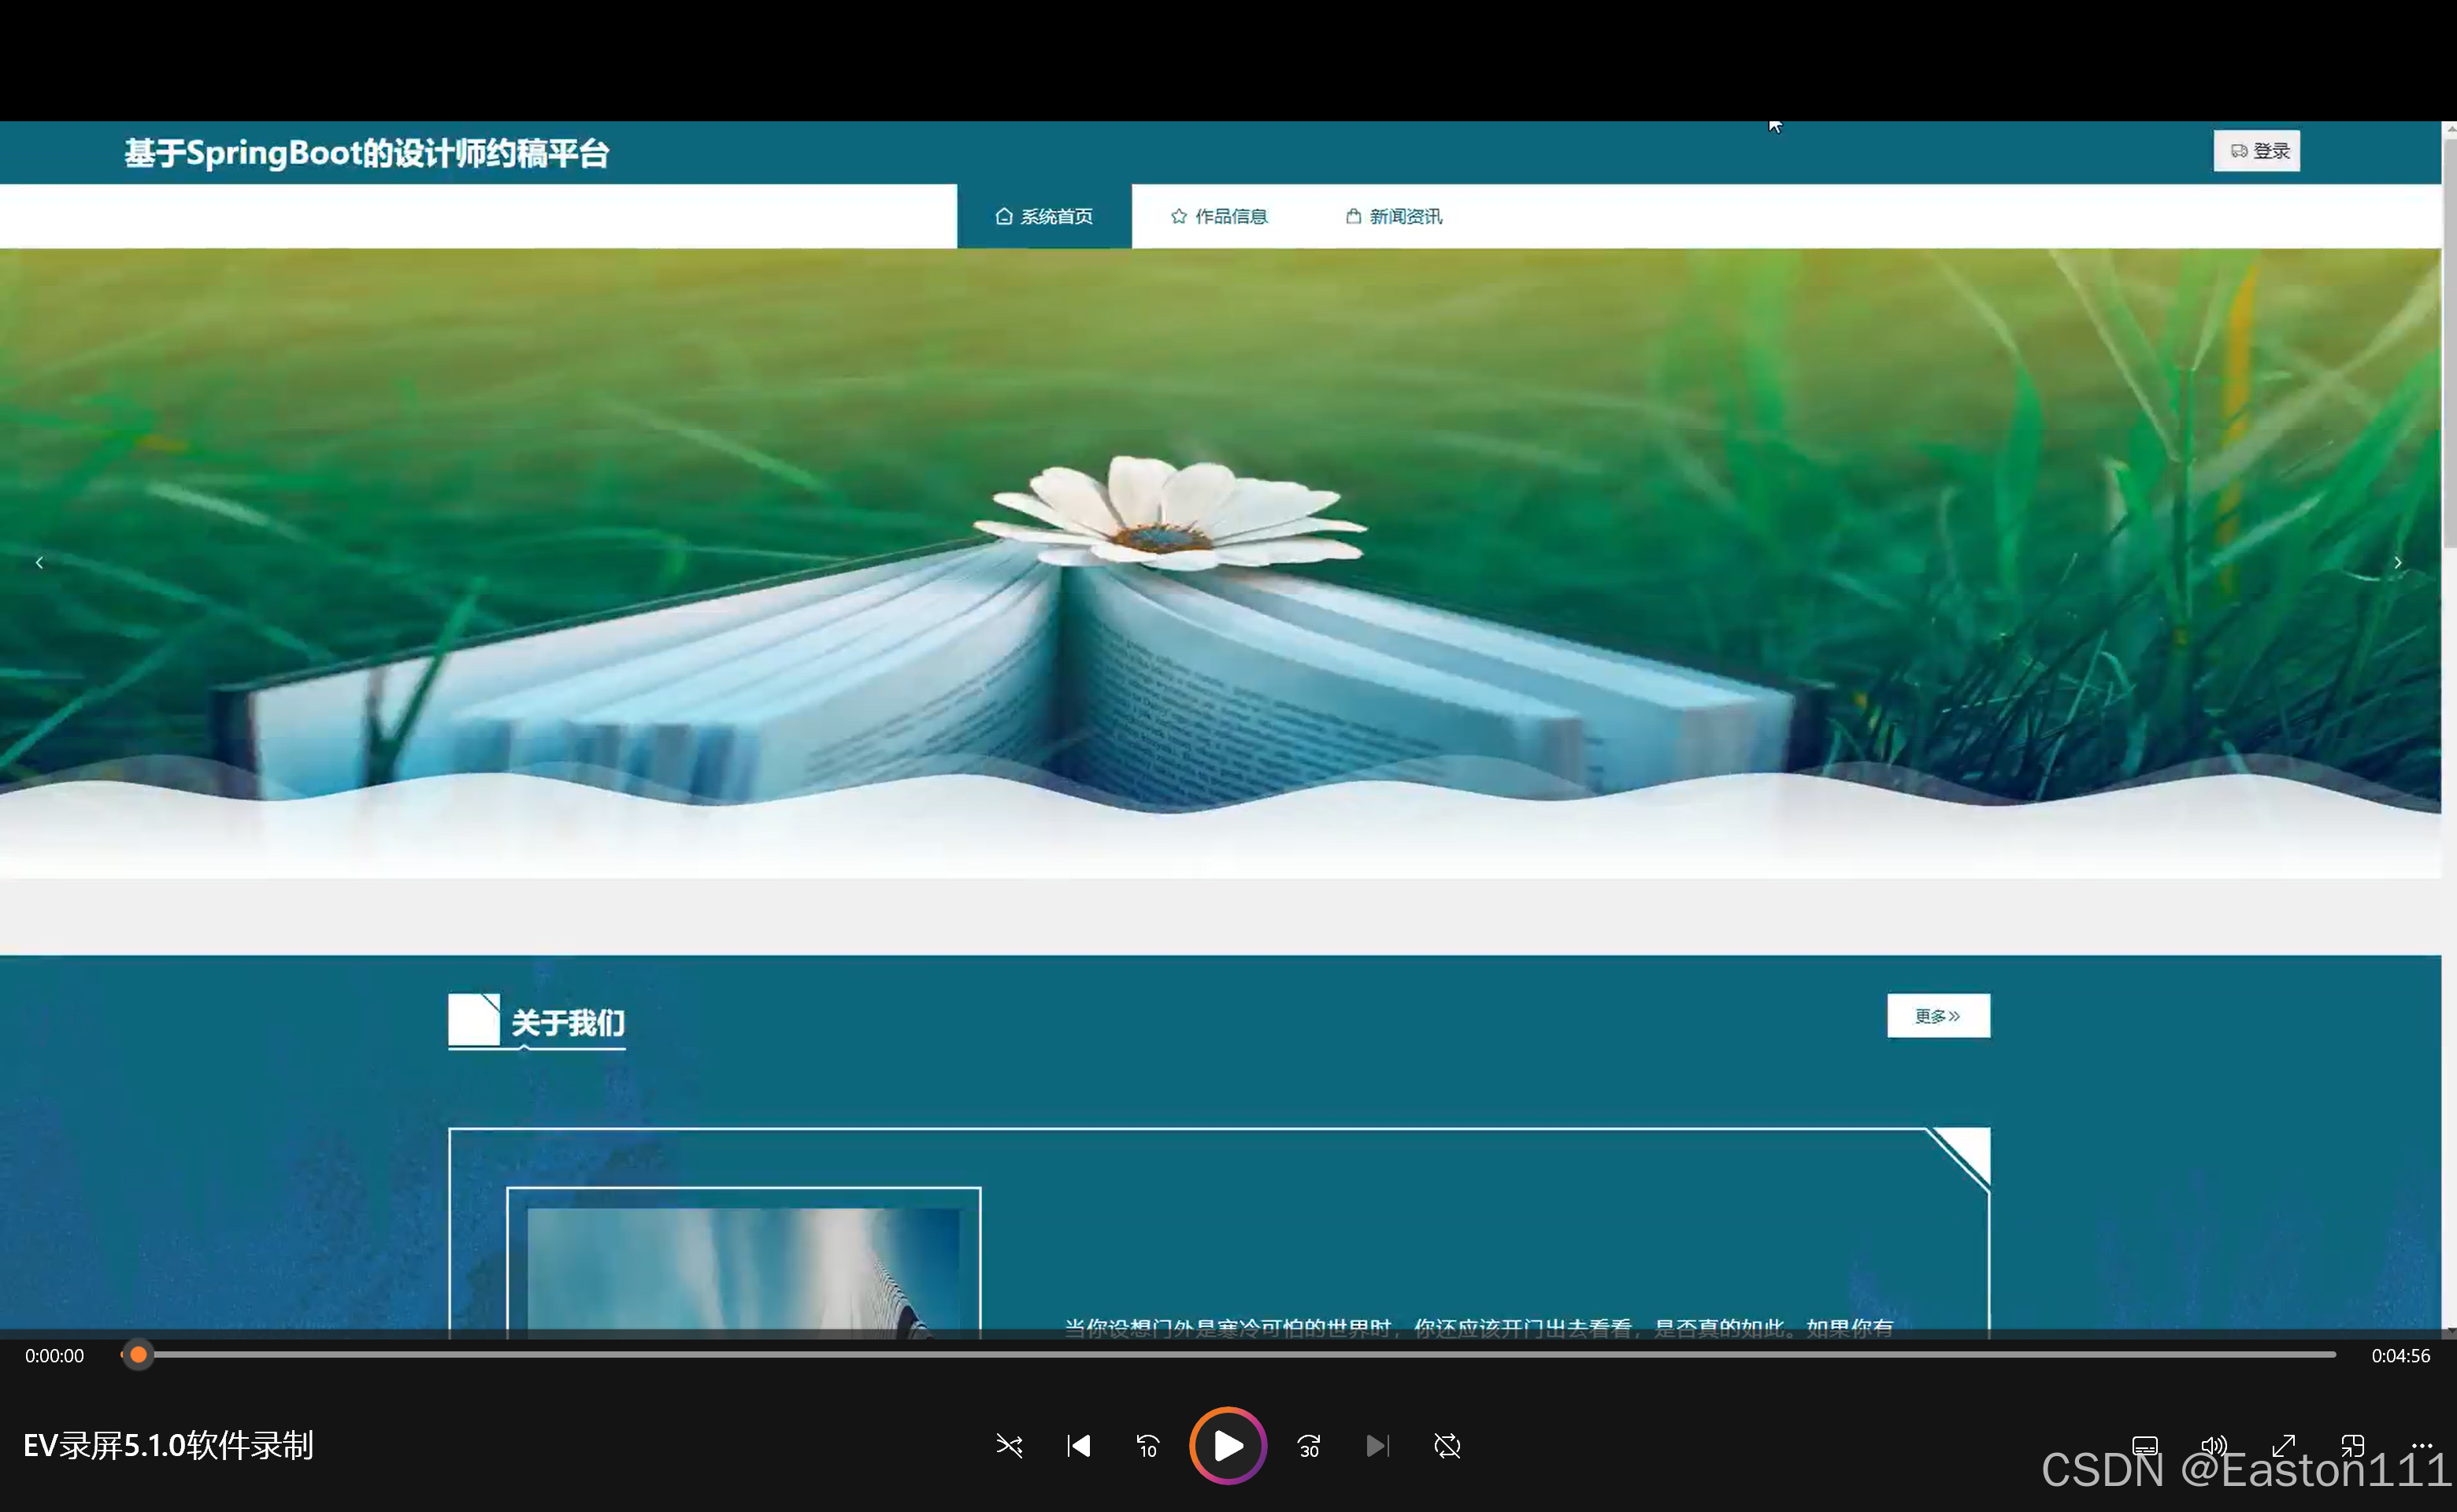Viewport: 2457px width, 1512px height.
Task: Go to the previous track
Action: tap(1078, 1446)
